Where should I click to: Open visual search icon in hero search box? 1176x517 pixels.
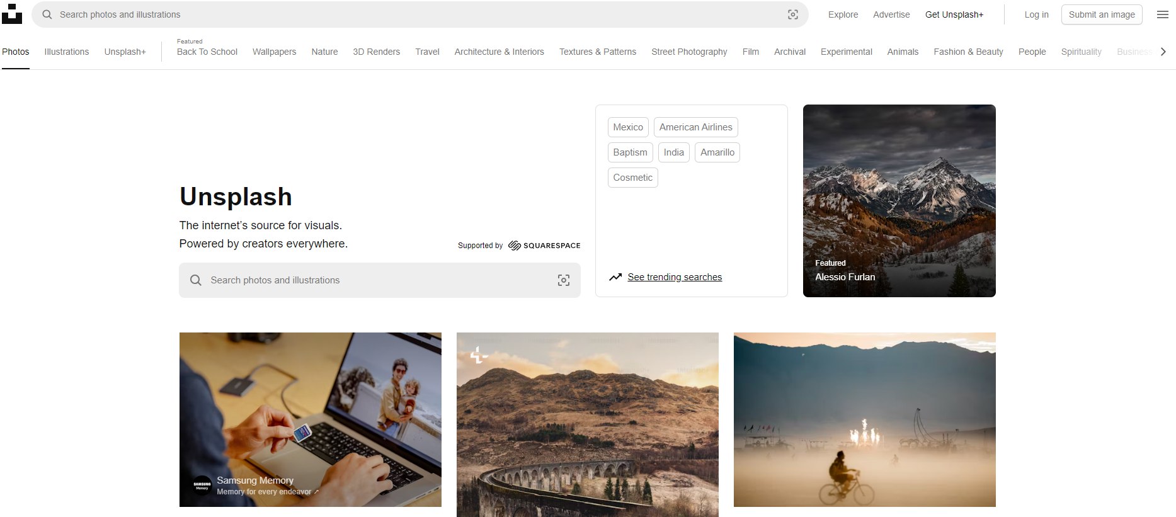pyautogui.click(x=564, y=280)
